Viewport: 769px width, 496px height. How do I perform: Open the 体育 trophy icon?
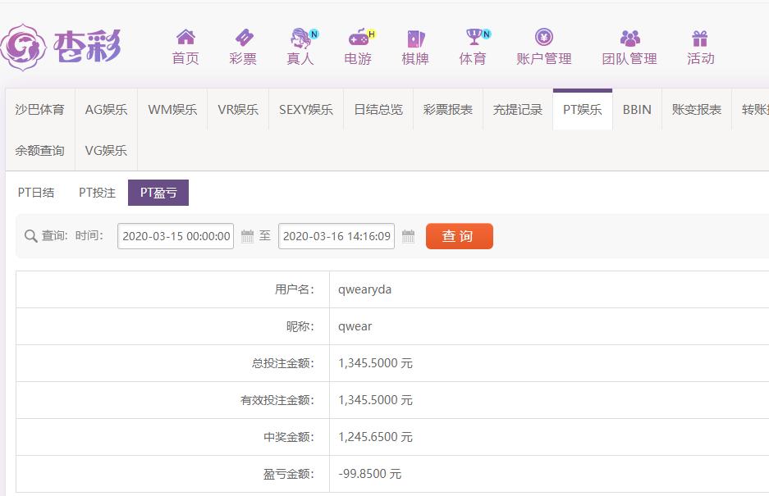[x=474, y=37]
